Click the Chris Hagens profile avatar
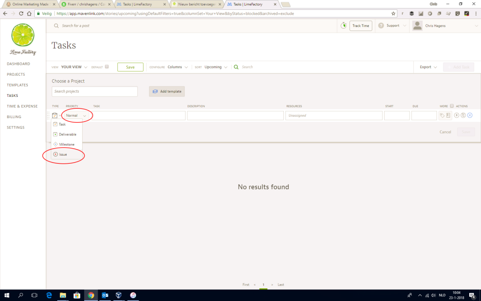481x301 pixels. (417, 26)
